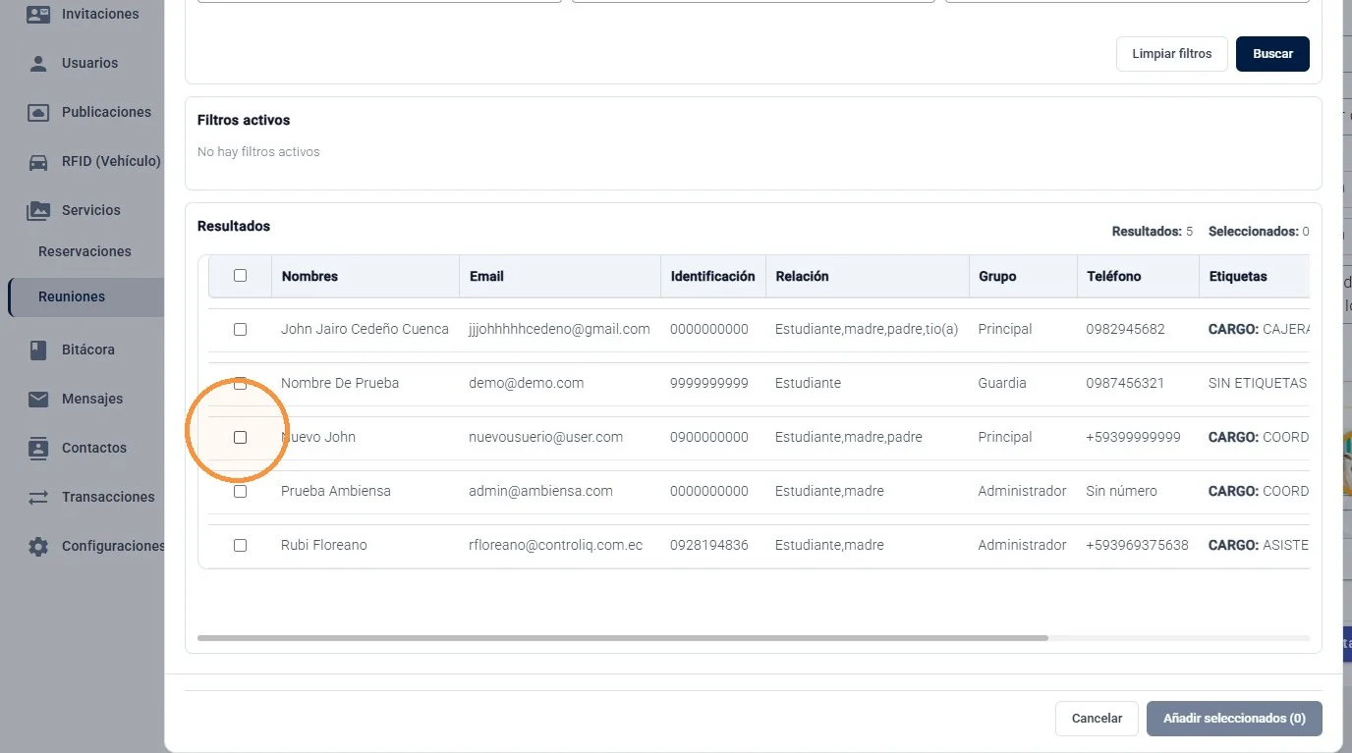Click the Usuarios person icon
Image resolution: width=1352 pixels, height=753 pixels.
pyautogui.click(x=38, y=64)
